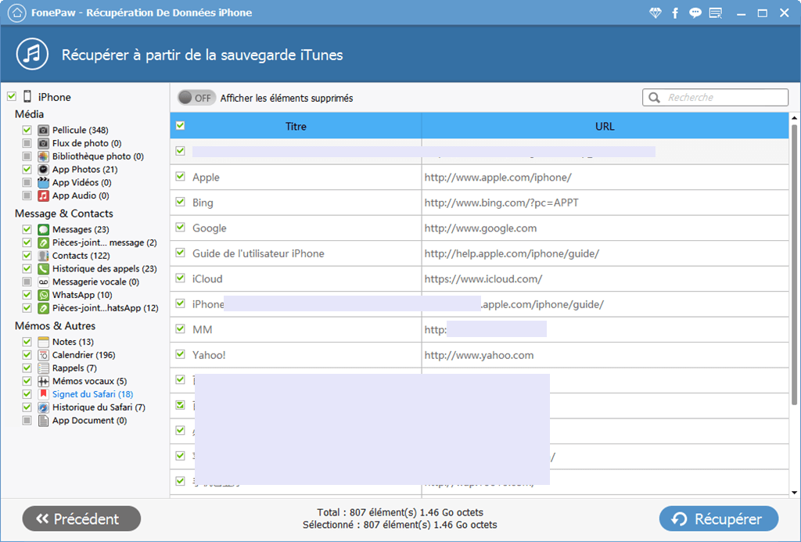Screen dimensions: 801x542
Task: Open the Facebook icon in the title bar
Action: click(x=675, y=13)
